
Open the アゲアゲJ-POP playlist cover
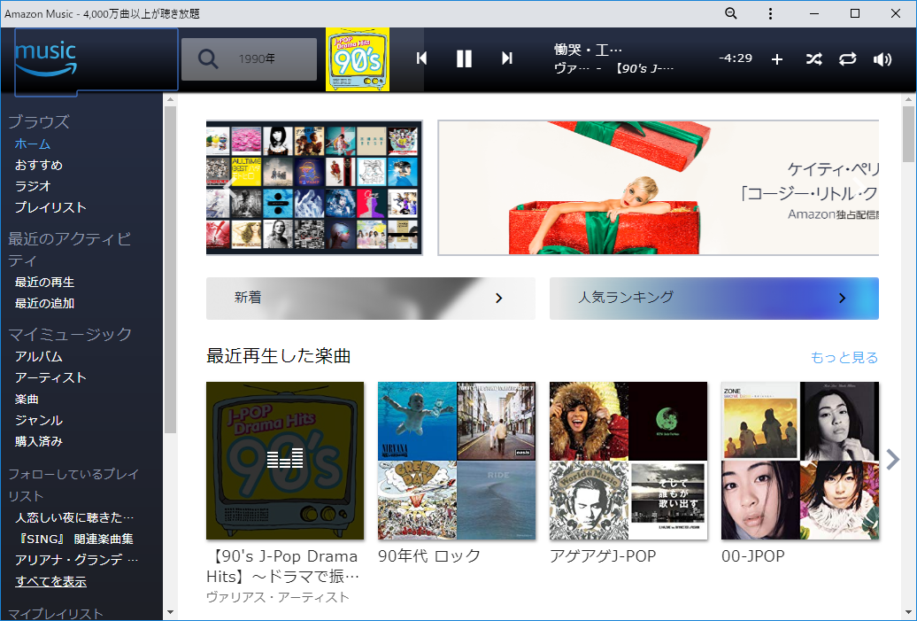628,461
